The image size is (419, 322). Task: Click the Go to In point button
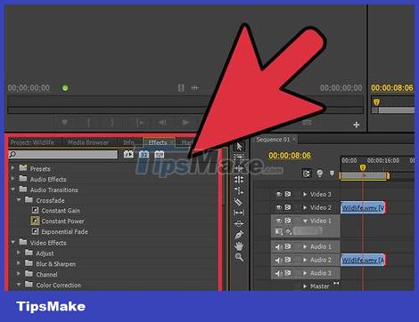tap(140, 122)
